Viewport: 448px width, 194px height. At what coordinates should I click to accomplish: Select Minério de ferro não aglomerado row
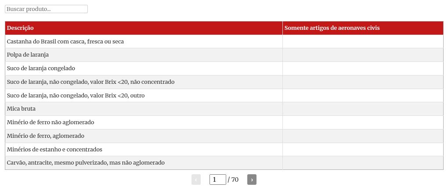pos(51,122)
